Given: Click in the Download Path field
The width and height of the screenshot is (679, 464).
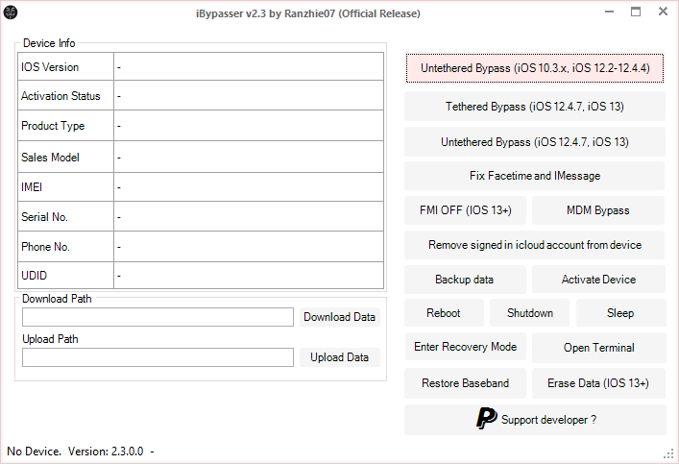Looking at the screenshot, I should [158, 317].
